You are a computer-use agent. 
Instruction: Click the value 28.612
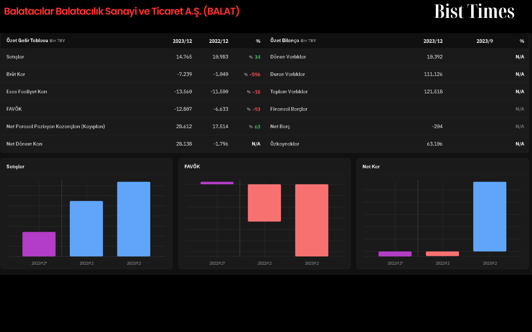pos(184,126)
